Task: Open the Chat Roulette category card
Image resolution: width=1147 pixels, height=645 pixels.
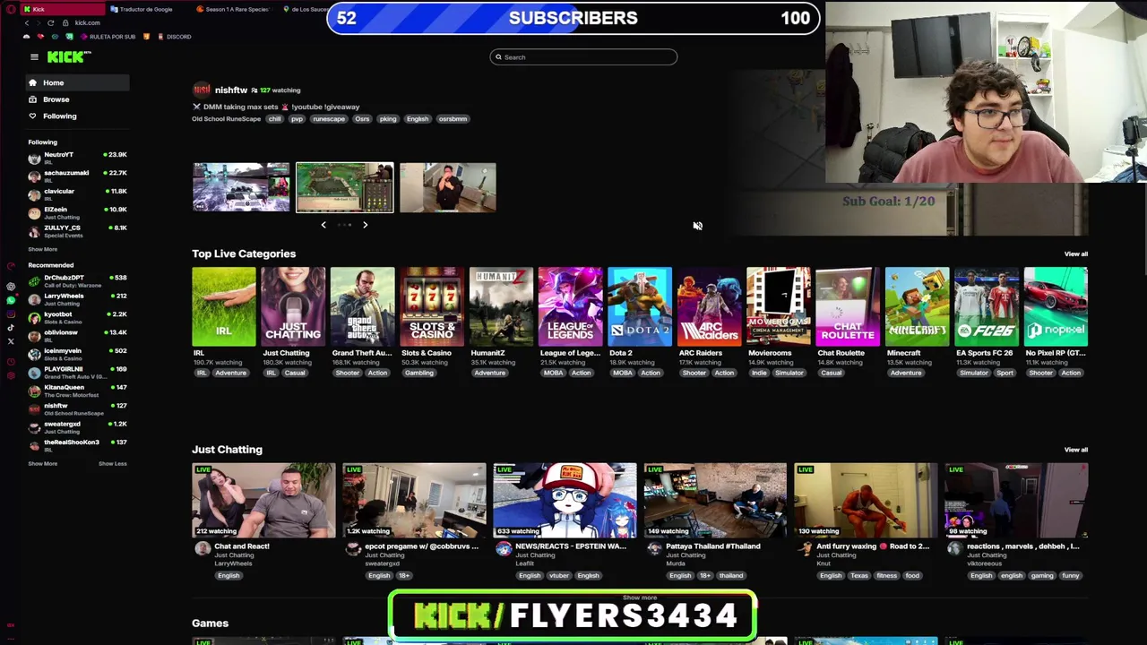Action: [848, 306]
